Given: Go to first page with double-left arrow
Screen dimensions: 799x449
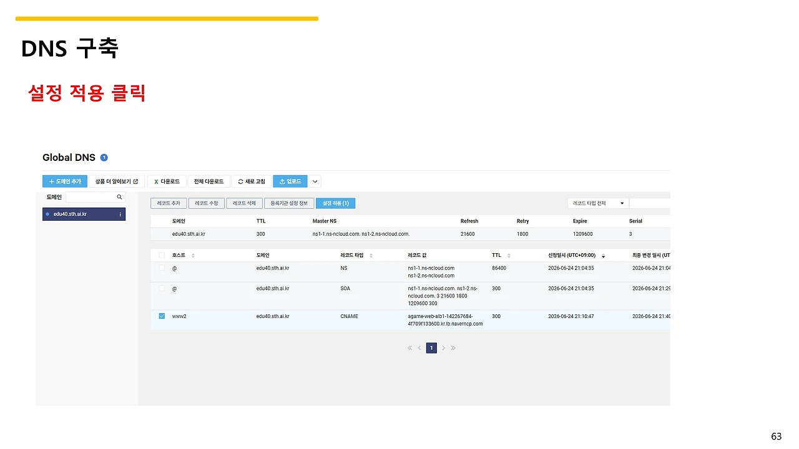Looking at the screenshot, I should click(x=410, y=348).
